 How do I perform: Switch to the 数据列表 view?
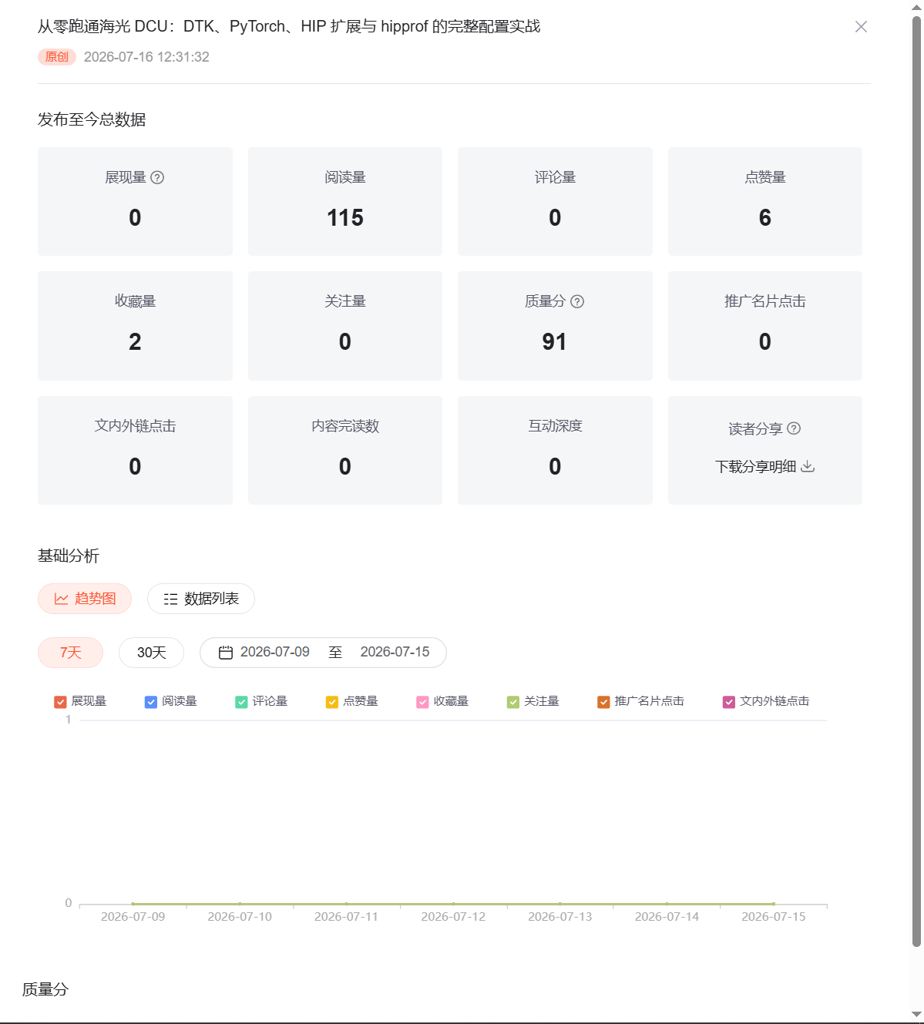(201, 599)
